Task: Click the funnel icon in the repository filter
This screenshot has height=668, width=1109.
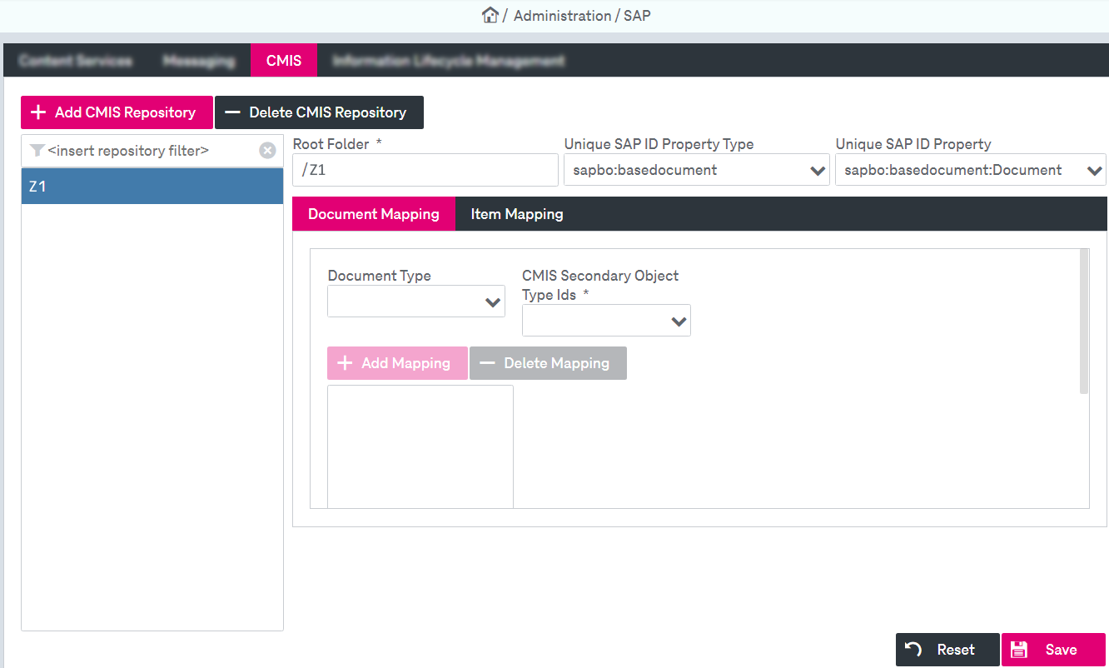Action: (37, 150)
